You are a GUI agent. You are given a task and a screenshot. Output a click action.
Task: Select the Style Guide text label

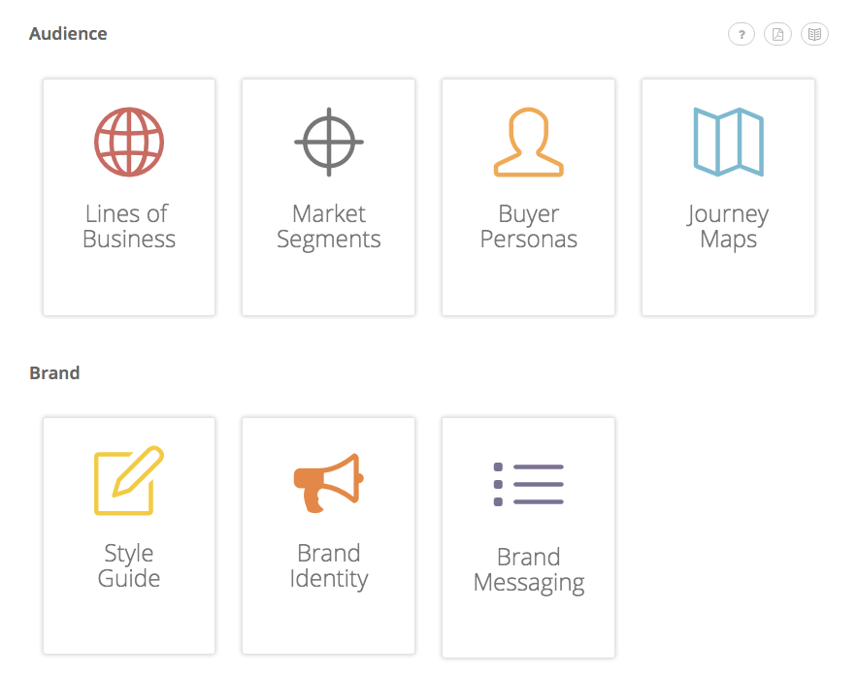click(129, 566)
